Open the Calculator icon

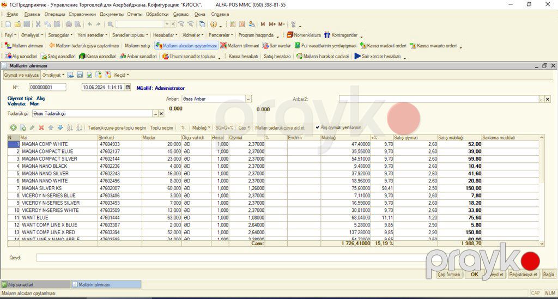(x=232, y=24)
